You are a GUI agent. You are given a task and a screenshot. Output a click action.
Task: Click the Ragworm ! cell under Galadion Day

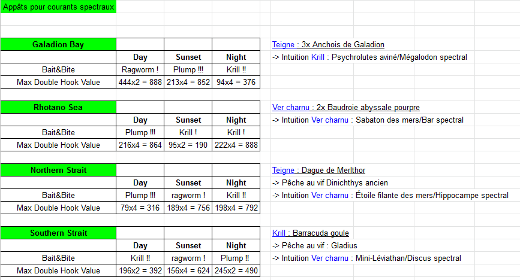pyautogui.click(x=140, y=70)
